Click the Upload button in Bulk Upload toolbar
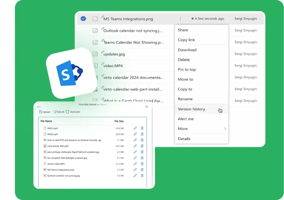Image resolution: width=284 pixels, height=200 pixels. pyautogui.click(x=44, y=112)
